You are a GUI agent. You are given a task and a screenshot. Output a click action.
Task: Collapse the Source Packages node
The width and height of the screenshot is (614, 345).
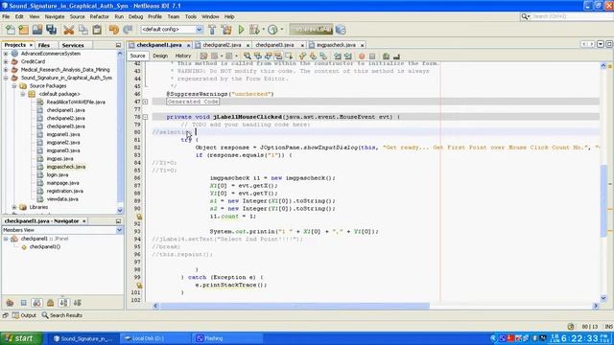coord(14,86)
